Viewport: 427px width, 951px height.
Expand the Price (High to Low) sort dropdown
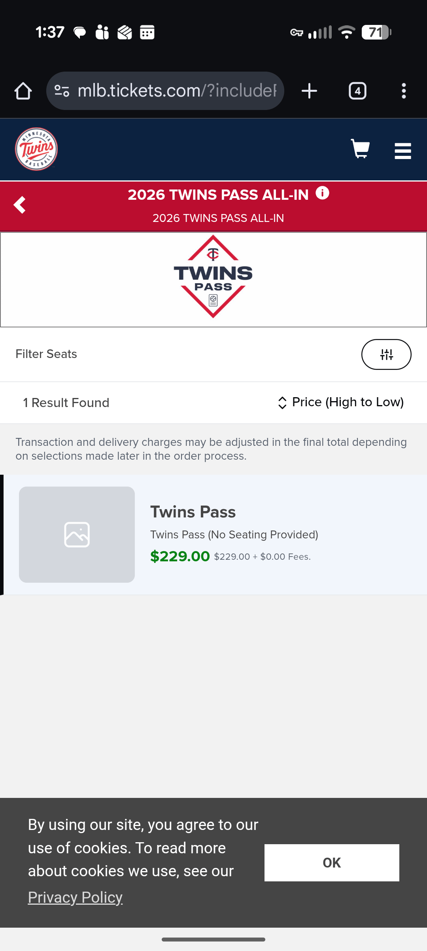tap(341, 402)
